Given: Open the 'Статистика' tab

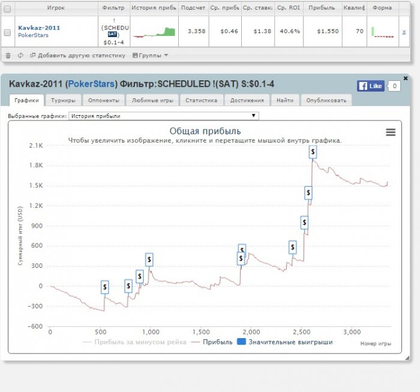Looking at the screenshot, I should (201, 100).
